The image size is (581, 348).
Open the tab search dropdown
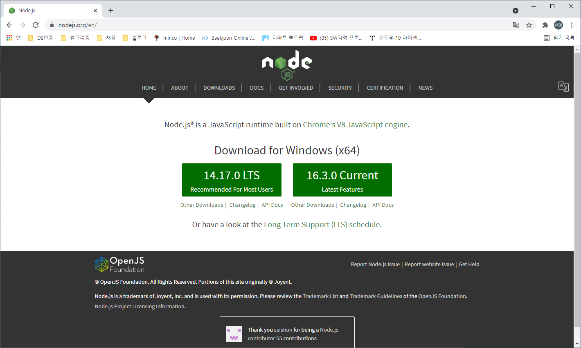point(516,11)
